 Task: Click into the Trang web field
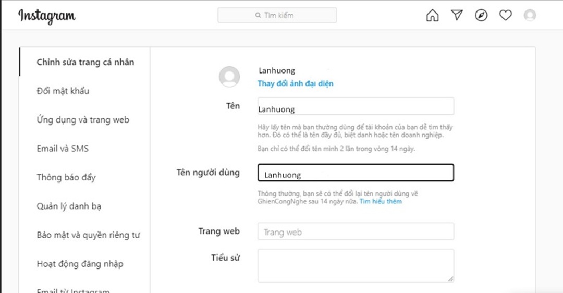tap(356, 232)
